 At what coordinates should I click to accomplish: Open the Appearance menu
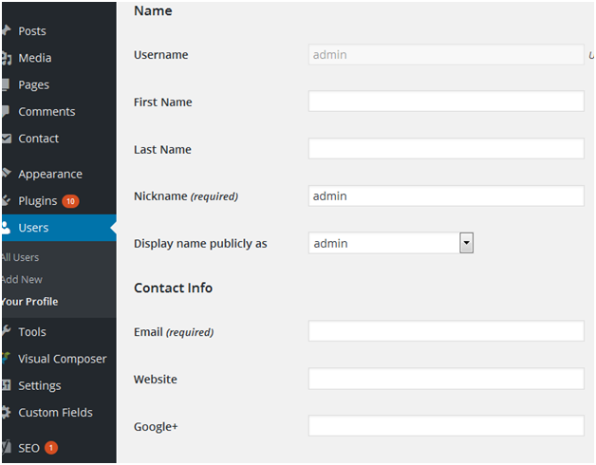50,174
